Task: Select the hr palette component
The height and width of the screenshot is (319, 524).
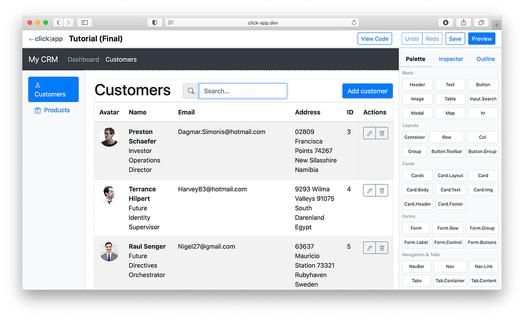Action: [x=483, y=113]
